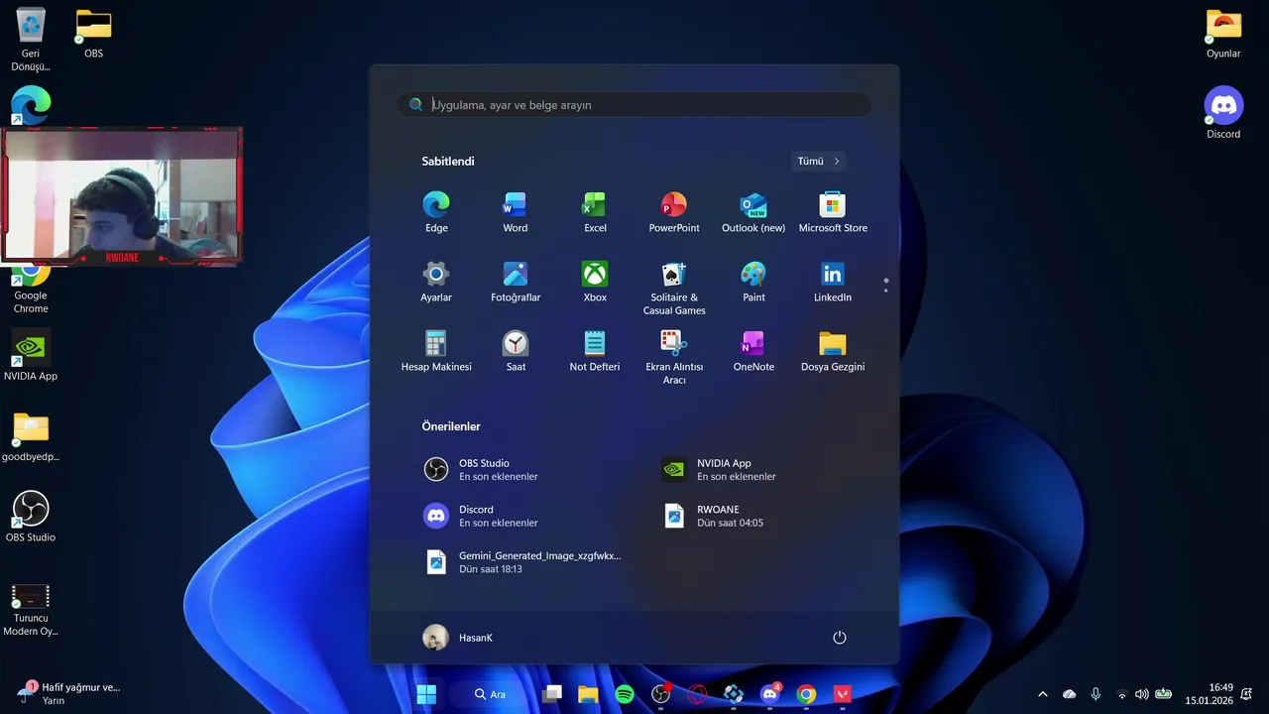1269x714 pixels.
Task: Open HasanK user account menu
Action: pyautogui.click(x=458, y=638)
